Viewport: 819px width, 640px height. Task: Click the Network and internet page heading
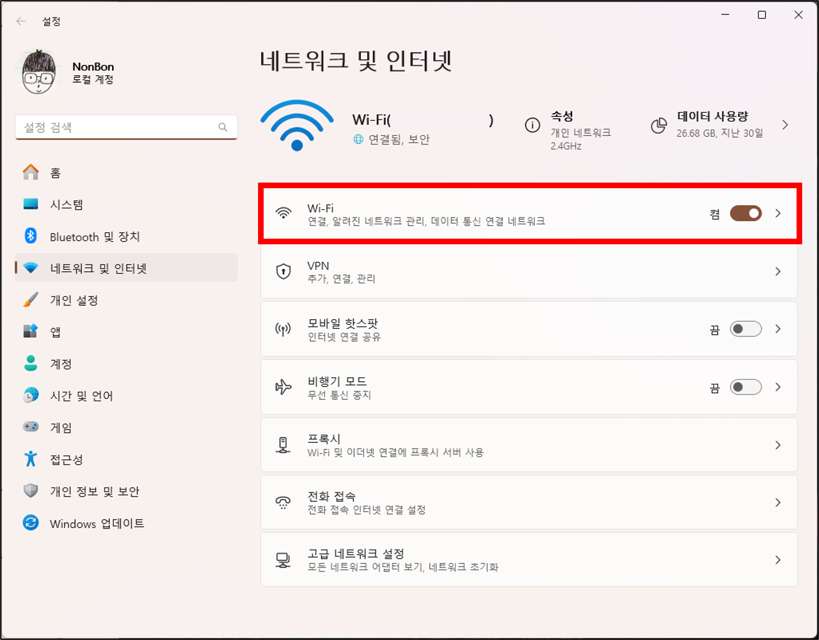pos(355,62)
